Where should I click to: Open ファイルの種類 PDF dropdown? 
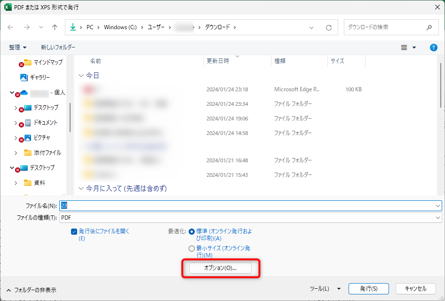[250, 218]
